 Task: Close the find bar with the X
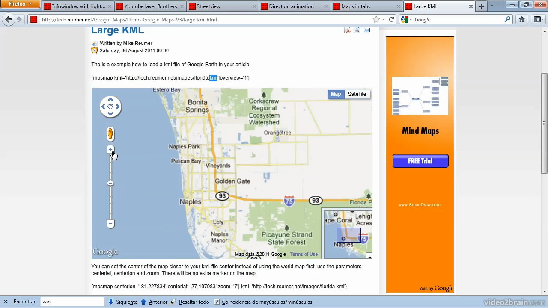tap(6, 302)
